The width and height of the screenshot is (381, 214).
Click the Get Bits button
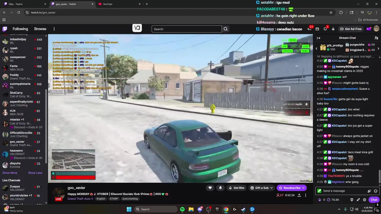pos(237,188)
